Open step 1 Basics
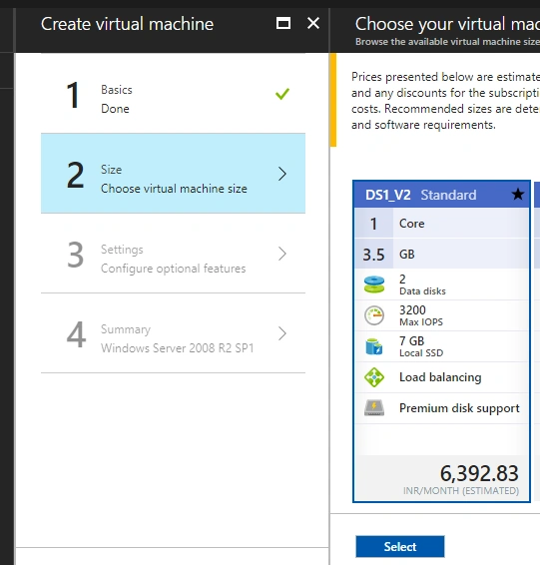 [x=173, y=94]
